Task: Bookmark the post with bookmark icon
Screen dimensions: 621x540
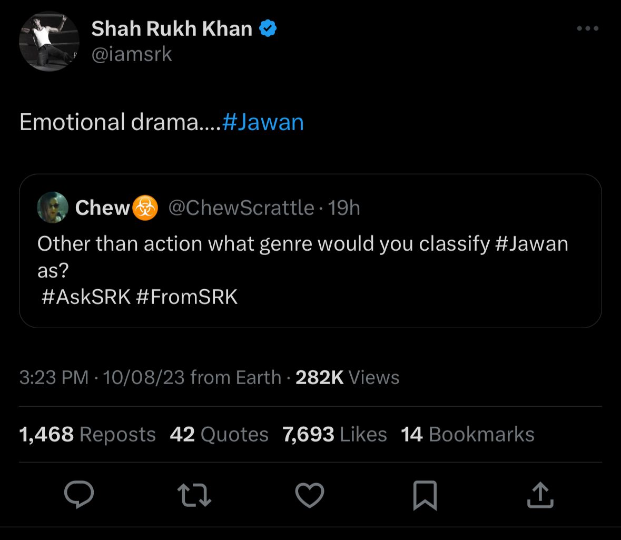Action: tap(425, 495)
